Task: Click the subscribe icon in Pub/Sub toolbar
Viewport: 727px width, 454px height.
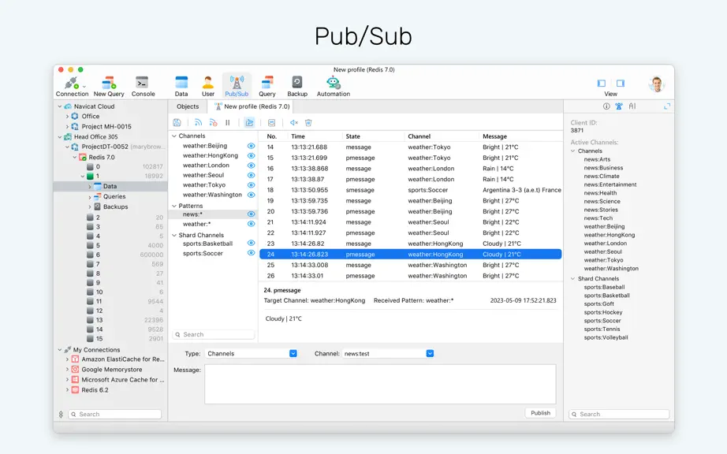Action: pyautogui.click(x=198, y=123)
